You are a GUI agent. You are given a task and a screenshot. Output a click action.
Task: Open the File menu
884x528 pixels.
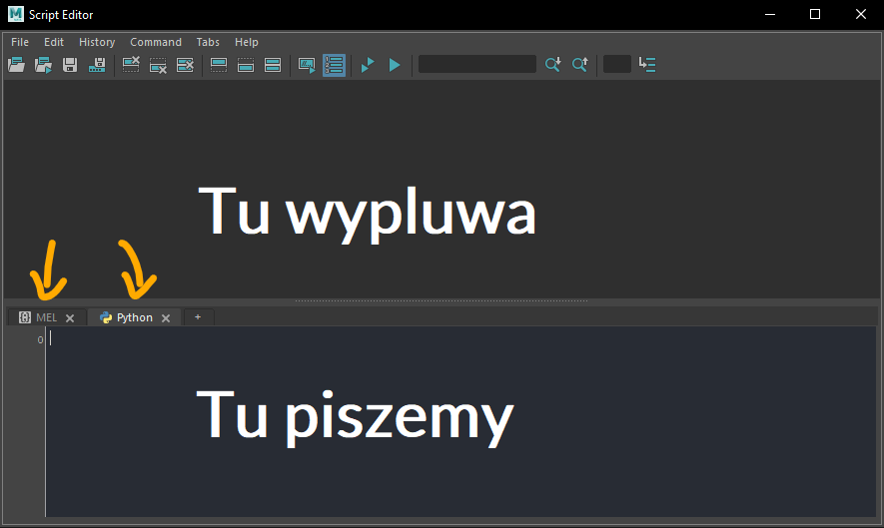[x=20, y=42]
